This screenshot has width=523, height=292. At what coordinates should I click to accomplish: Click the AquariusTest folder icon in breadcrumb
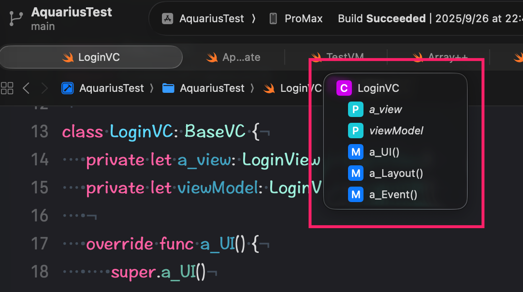coord(168,88)
